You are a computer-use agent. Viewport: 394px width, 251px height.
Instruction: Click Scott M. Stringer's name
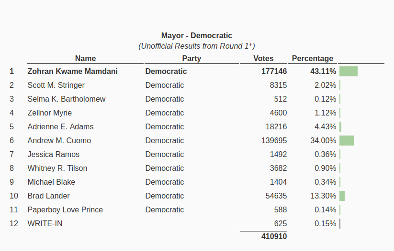pyautogui.click(x=56, y=85)
